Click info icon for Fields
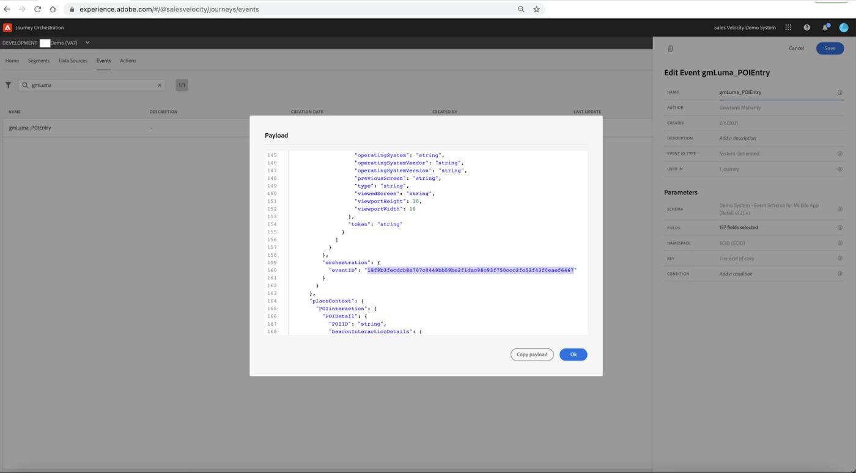The height and width of the screenshot is (473, 856). click(x=839, y=227)
